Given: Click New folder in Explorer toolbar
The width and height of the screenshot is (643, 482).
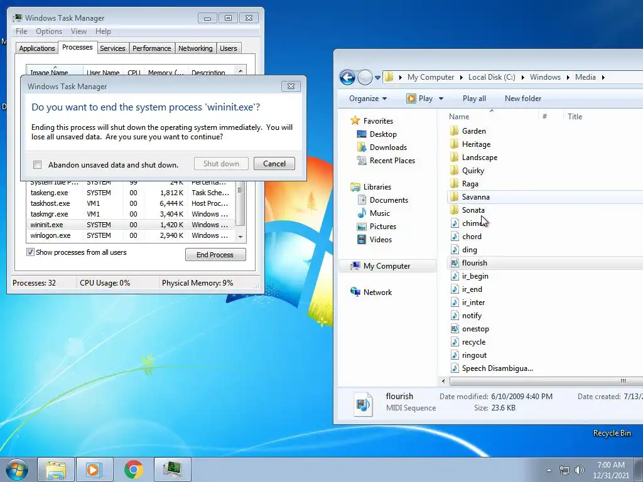Looking at the screenshot, I should pyautogui.click(x=523, y=99).
